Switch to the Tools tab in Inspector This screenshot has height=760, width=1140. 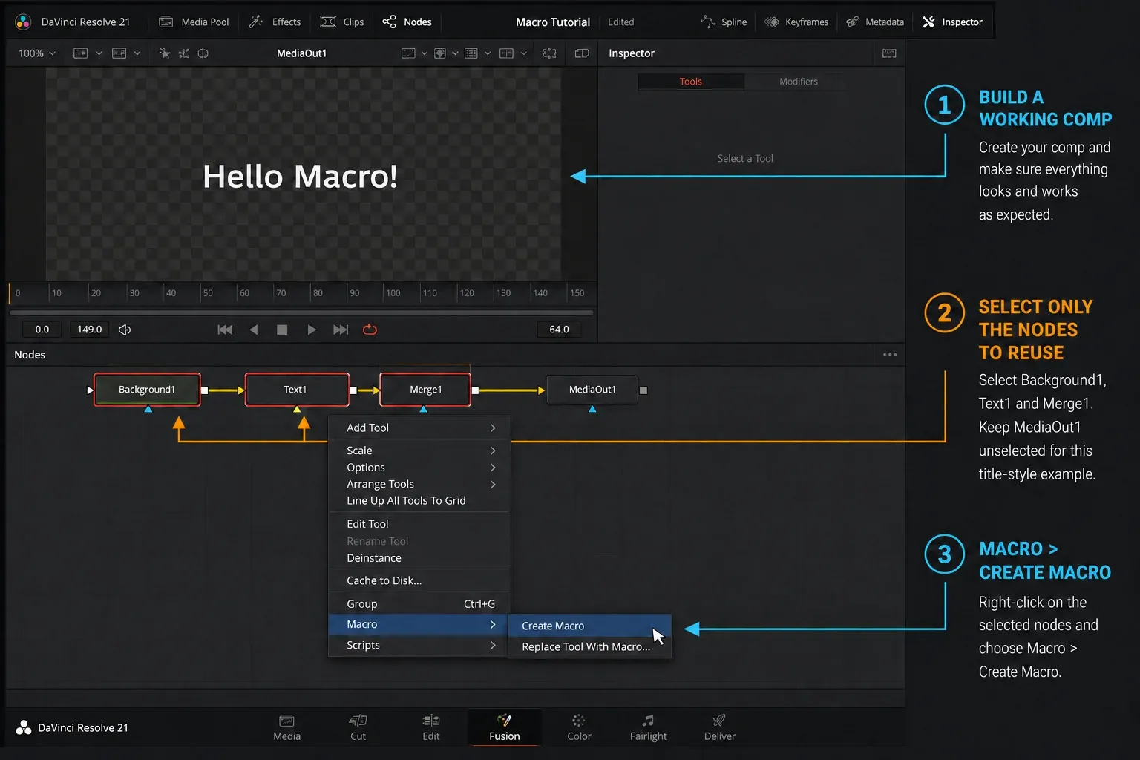click(x=691, y=82)
